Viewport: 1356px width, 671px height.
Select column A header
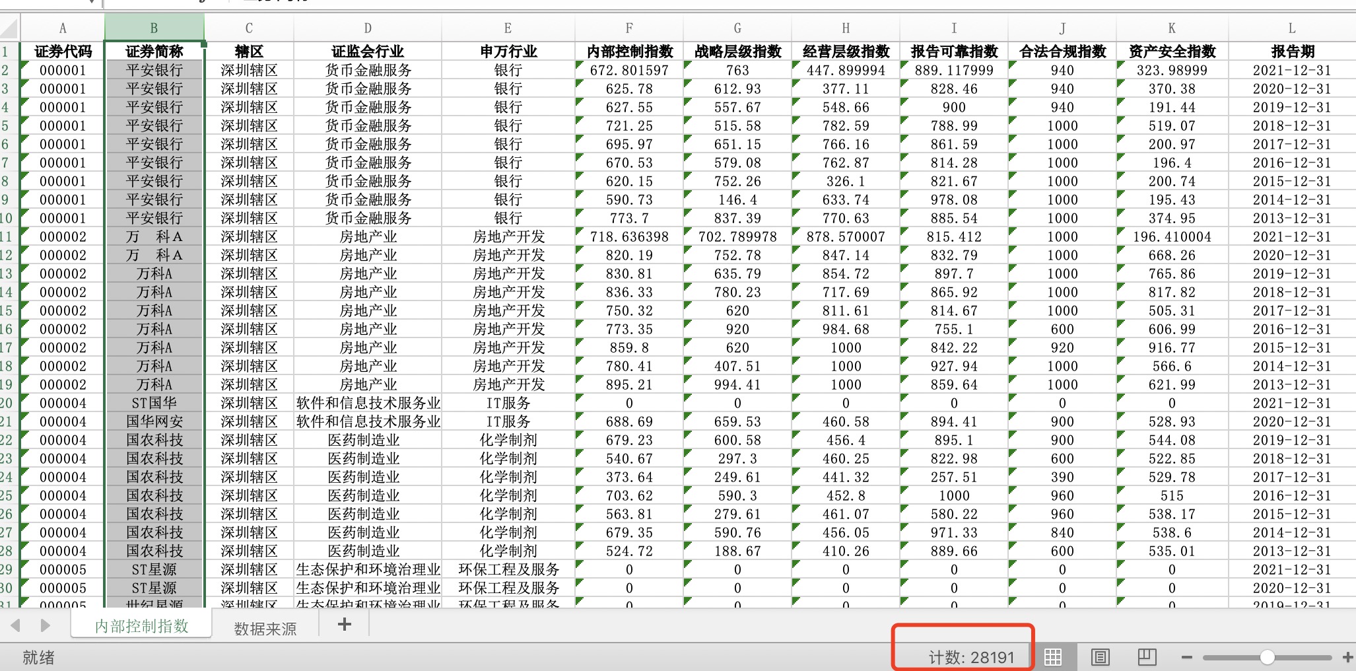pyautogui.click(x=63, y=28)
